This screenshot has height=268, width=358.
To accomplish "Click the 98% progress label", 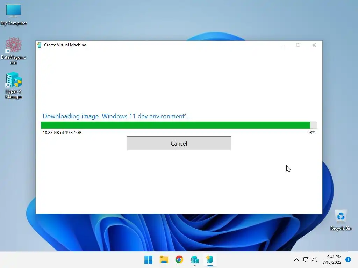I will pyautogui.click(x=311, y=132).
